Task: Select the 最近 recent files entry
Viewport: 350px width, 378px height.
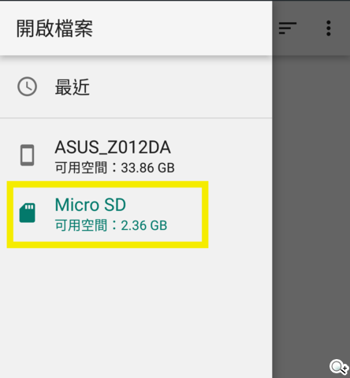Action: (x=136, y=87)
